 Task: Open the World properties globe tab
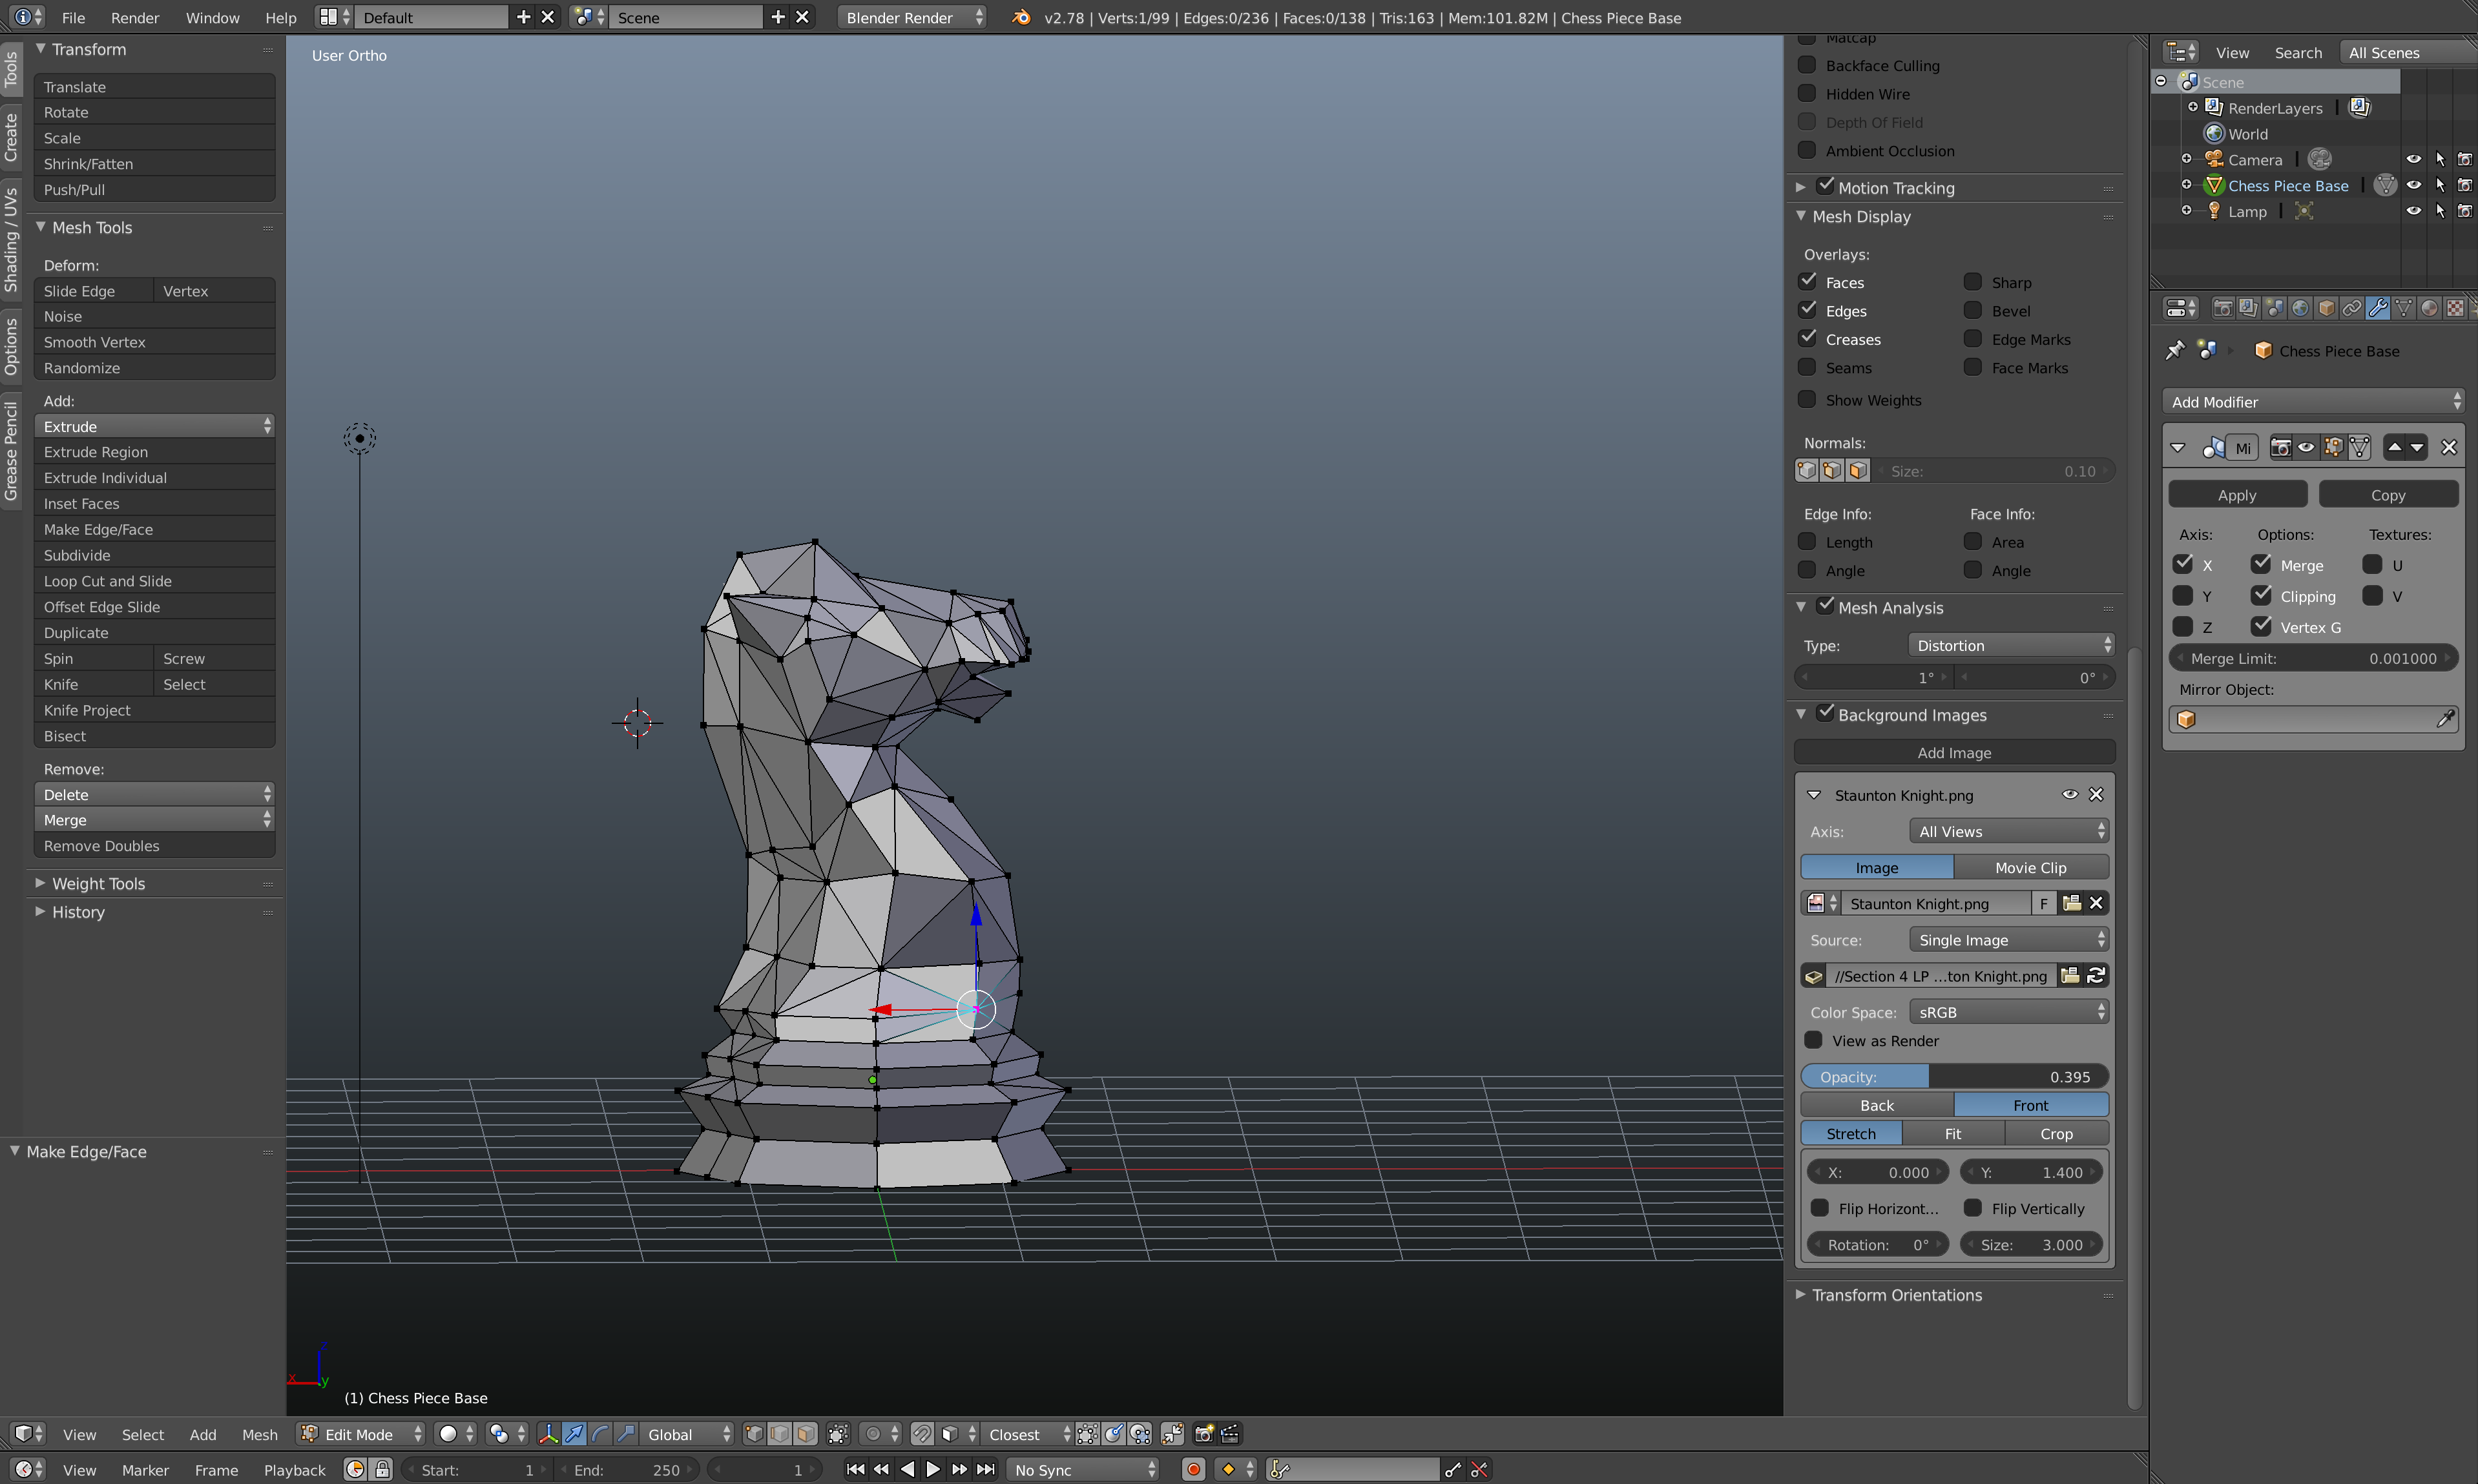(2300, 308)
